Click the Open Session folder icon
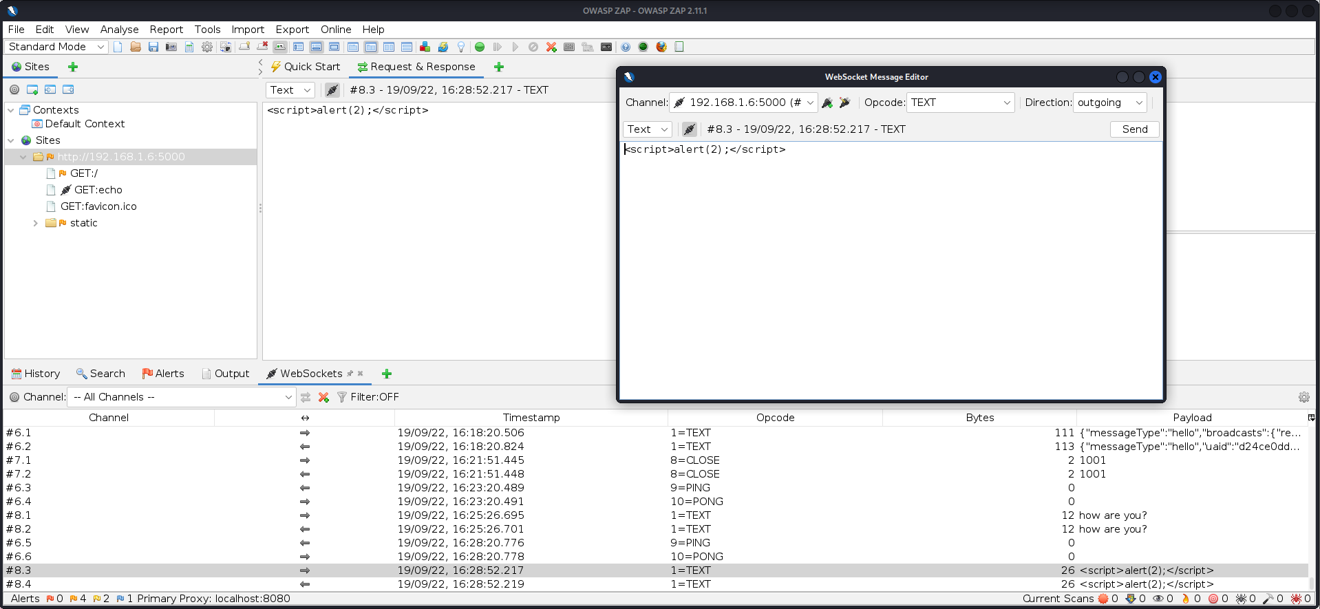The height and width of the screenshot is (609, 1320). [136, 47]
